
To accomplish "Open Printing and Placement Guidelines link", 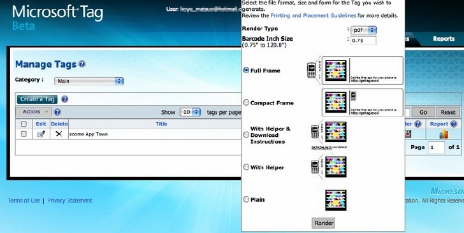I will 314,15.
